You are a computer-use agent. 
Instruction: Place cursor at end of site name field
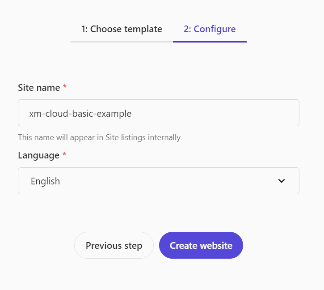pyautogui.click(x=215, y=113)
